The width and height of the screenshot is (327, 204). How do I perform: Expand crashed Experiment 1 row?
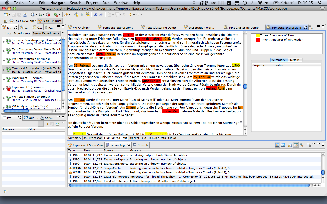pyautogui.click(x=4, y=89)
